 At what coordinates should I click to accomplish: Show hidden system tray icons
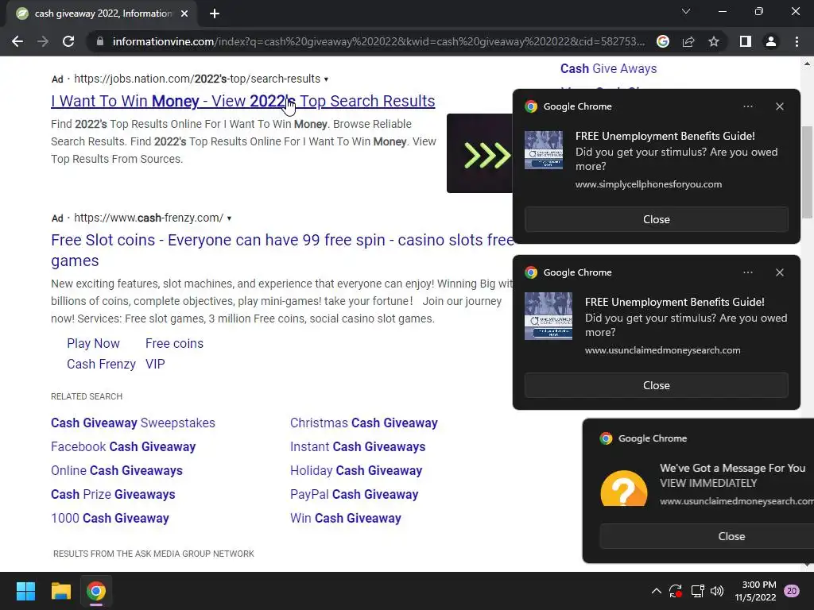[x=656, y=591]
